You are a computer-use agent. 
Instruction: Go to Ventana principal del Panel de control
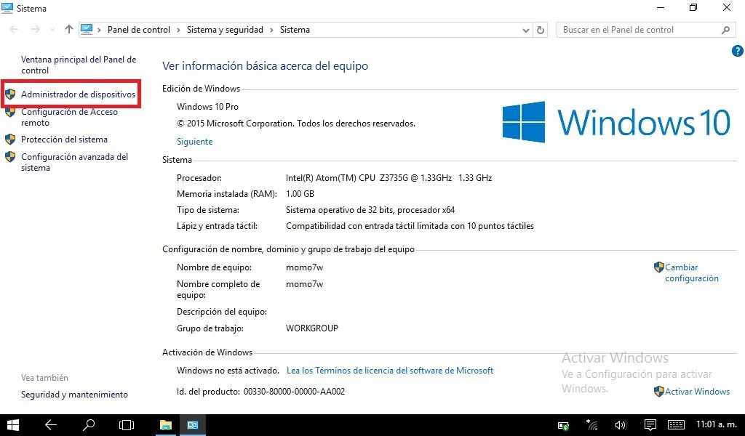pos(79,65)
